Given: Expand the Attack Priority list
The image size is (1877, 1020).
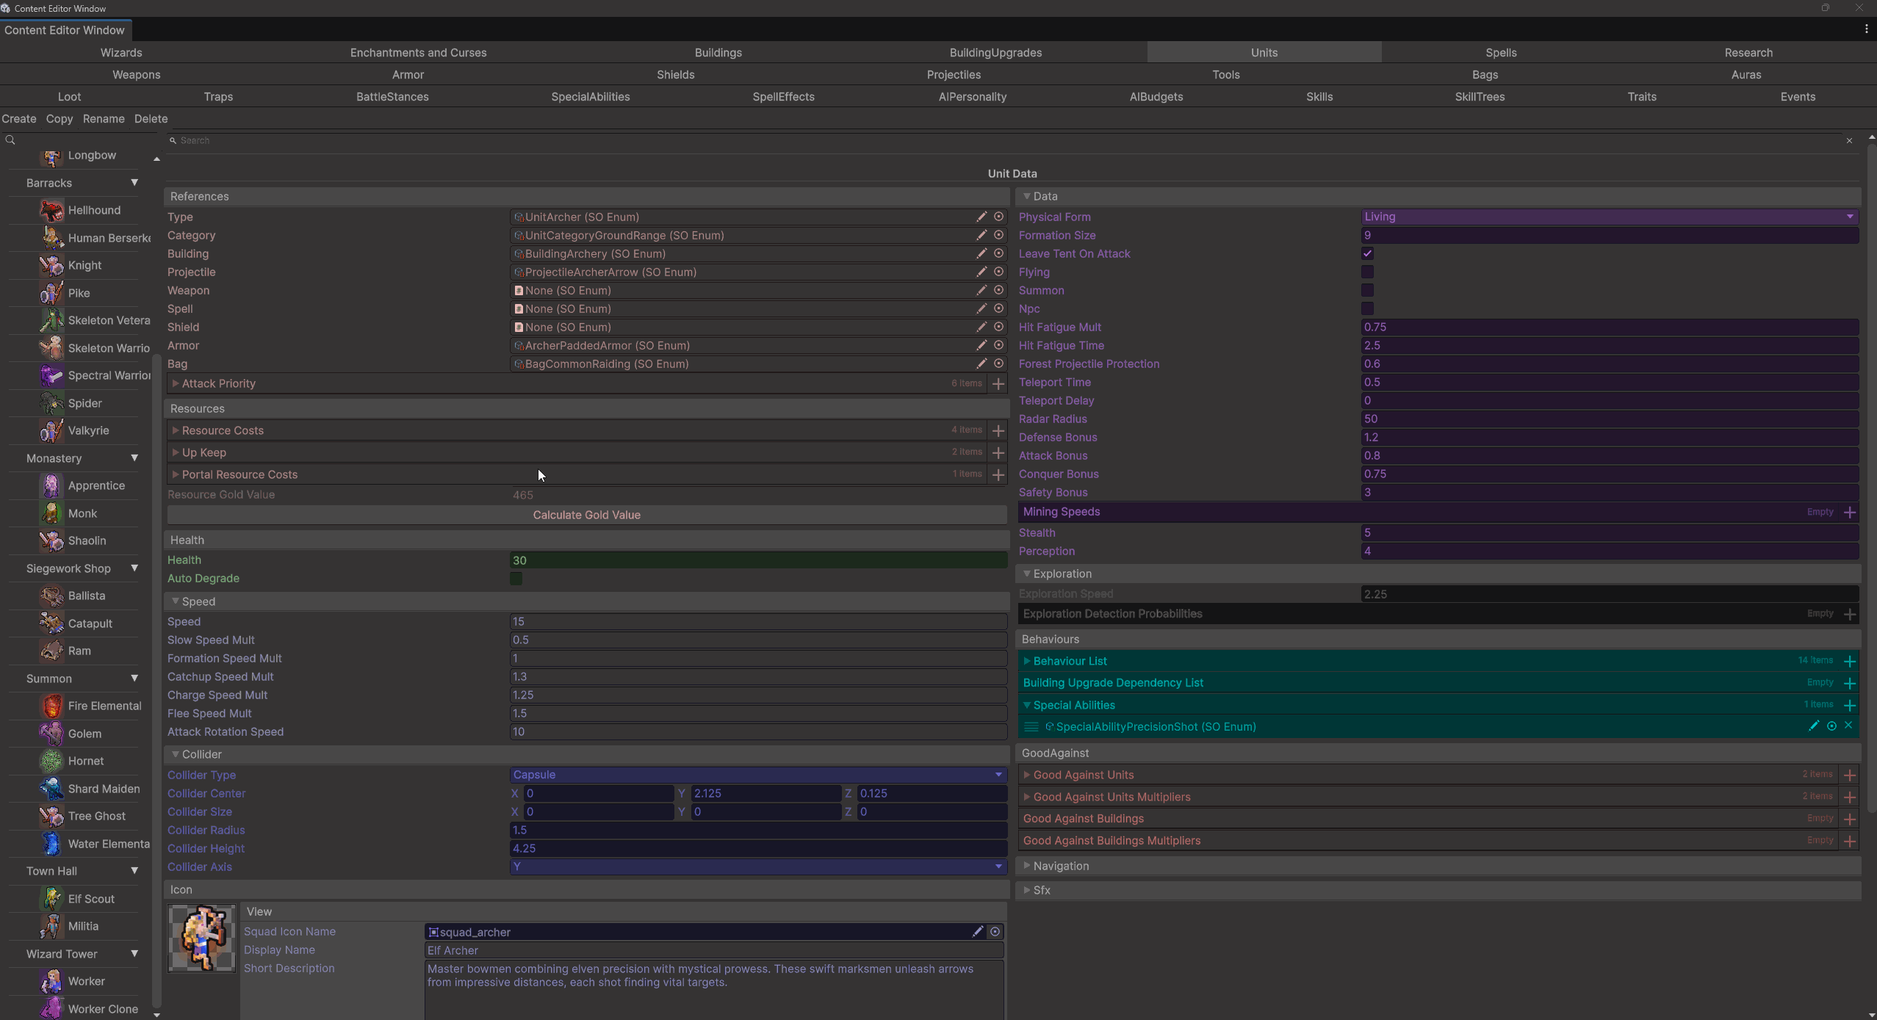Looking at the screenshot, I should tap(176, 383).
